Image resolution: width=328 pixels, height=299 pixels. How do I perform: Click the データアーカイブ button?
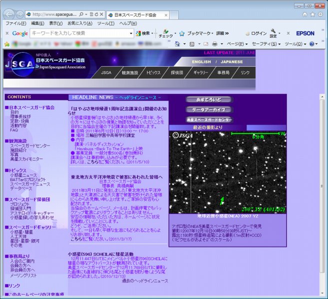coord(210,110)
